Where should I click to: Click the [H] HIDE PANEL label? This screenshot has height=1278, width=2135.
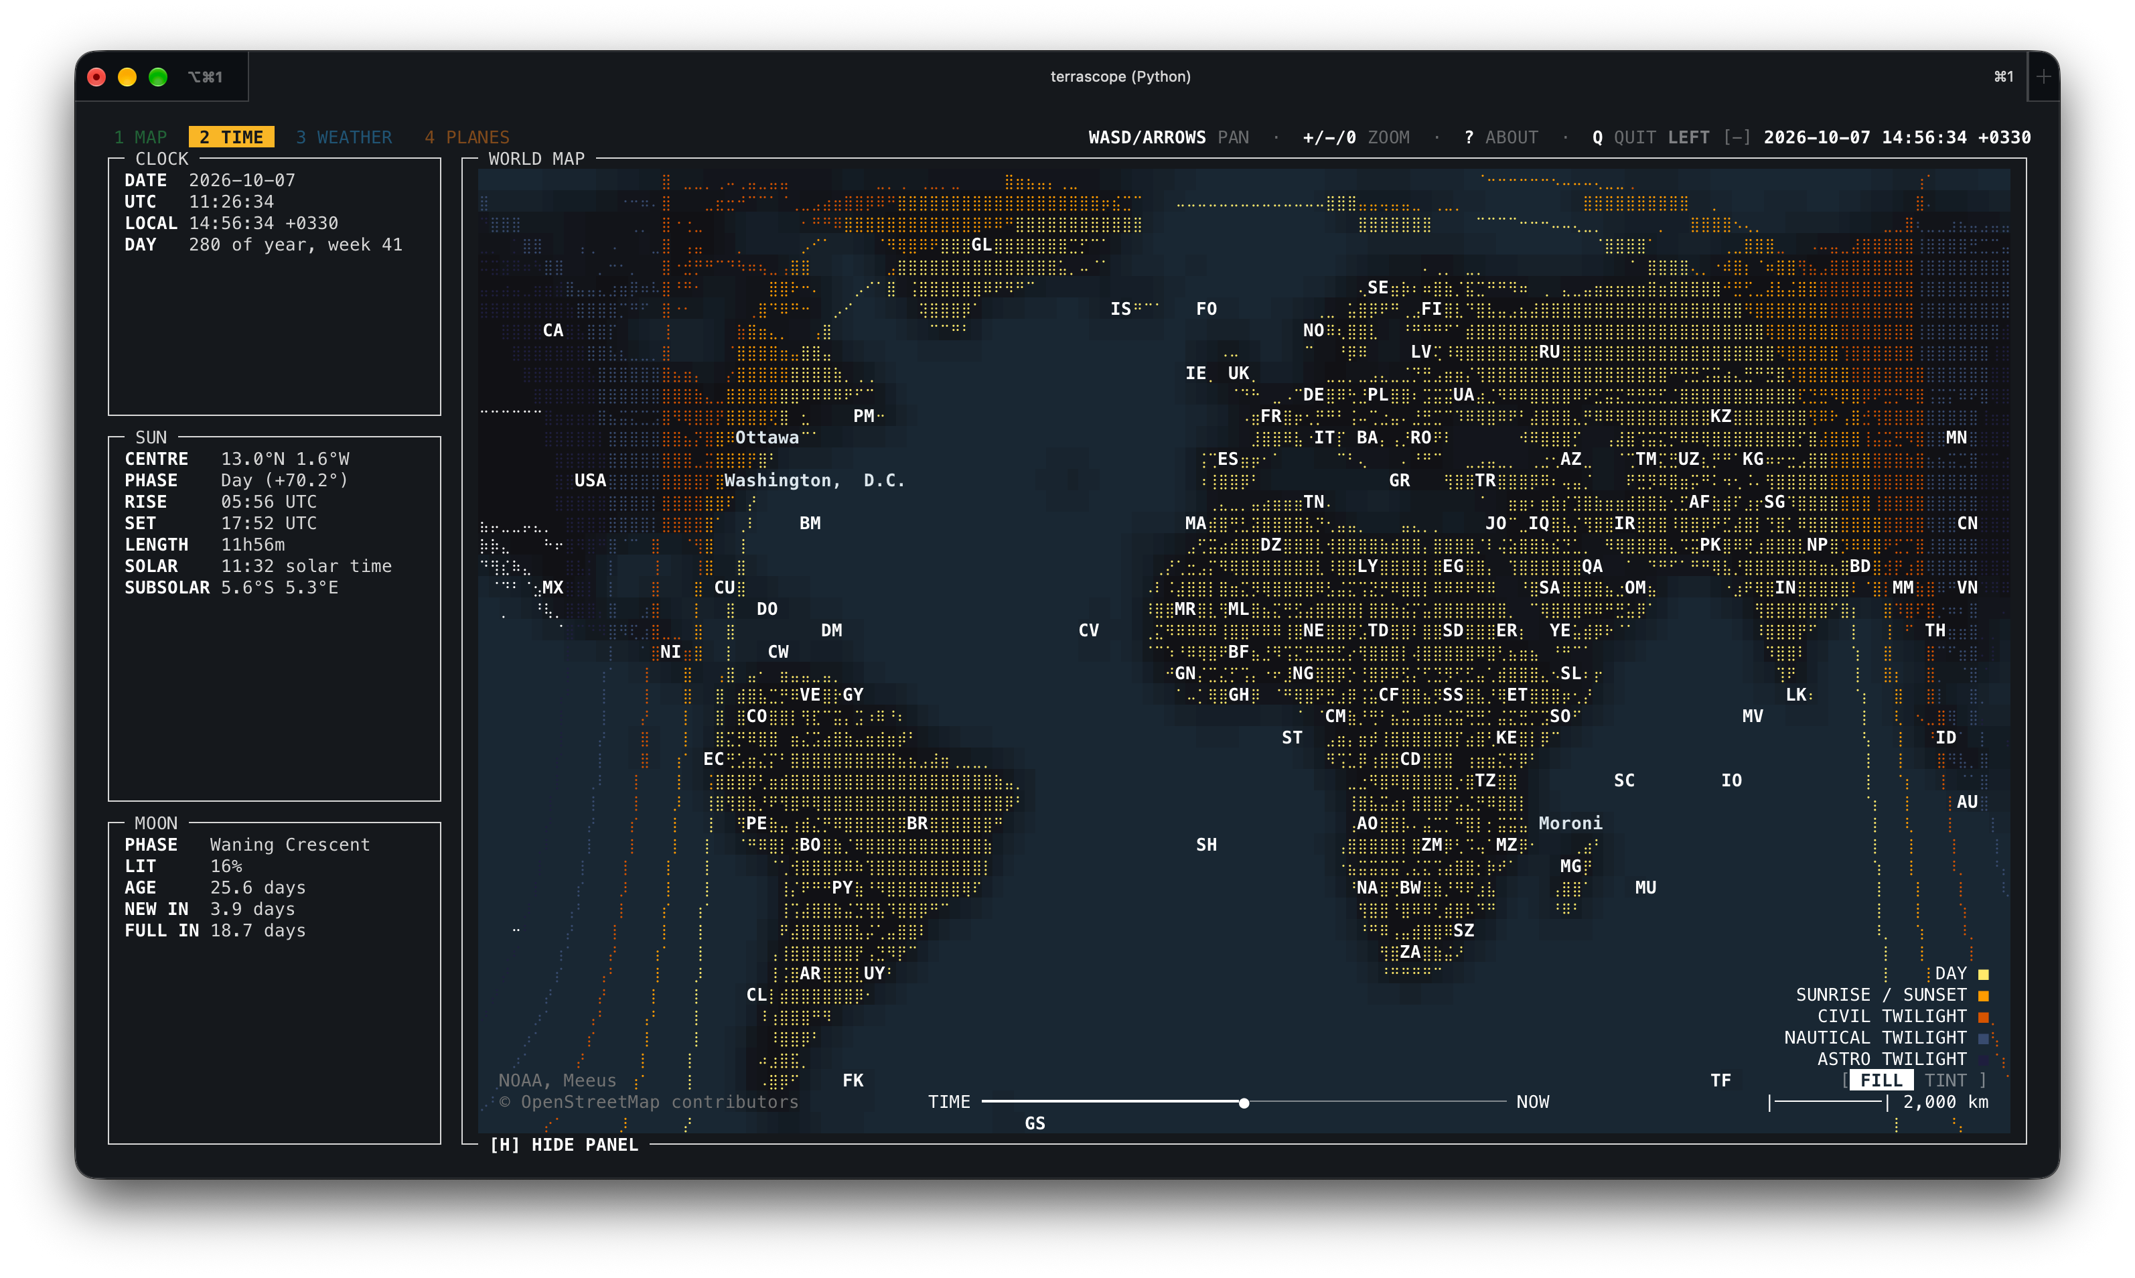(564, 1145)
